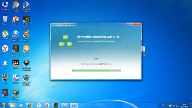Viewport: 192px width, 108px height.
Task: Open the clock and date in tray
Action: click(184, 106)
